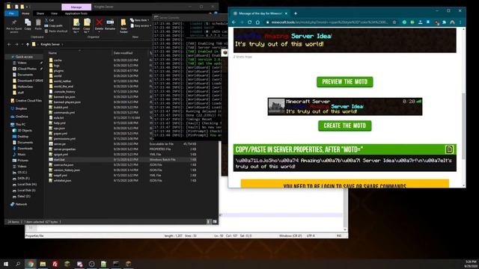Click Paste shortcut in the Explorer ribbon
479x269 pixels.
pyautogui.click(x=56, y=31)
